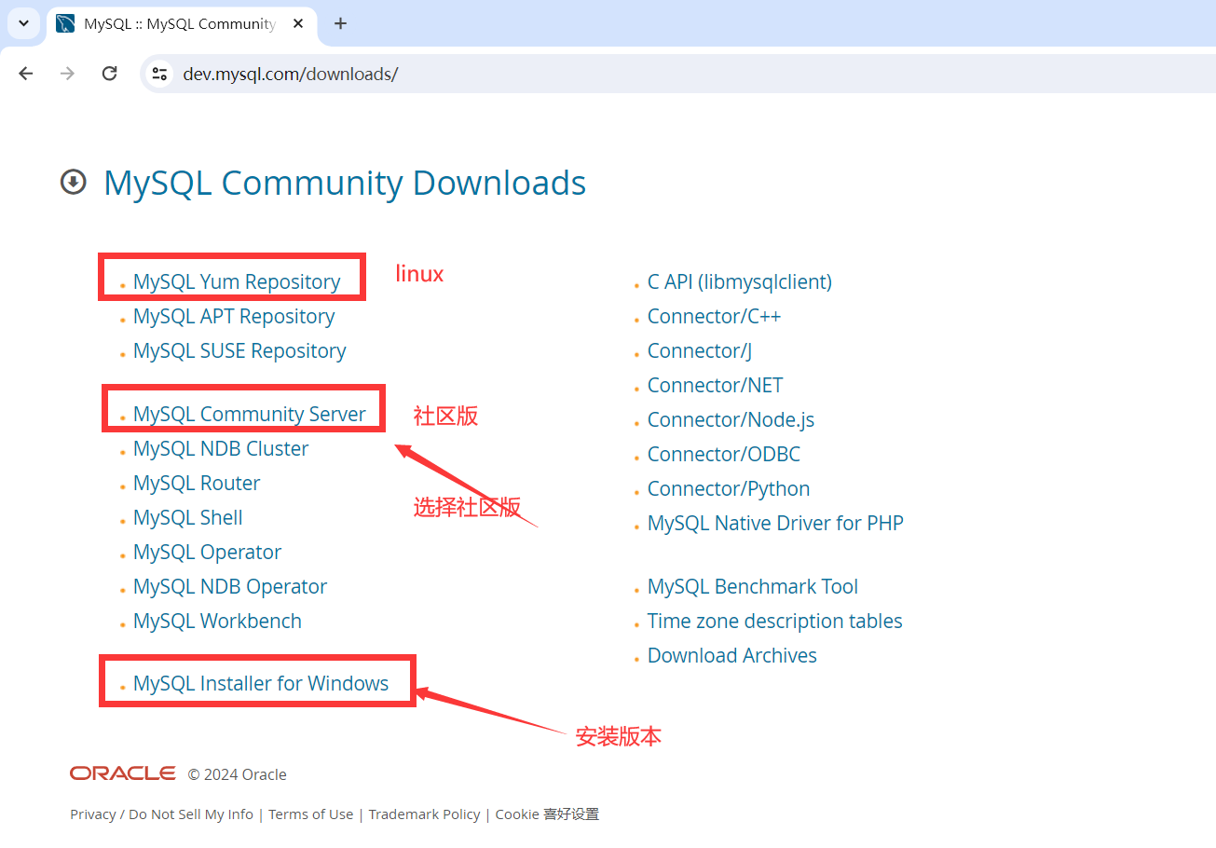Open Terms of Use footer link
The width and height of the screenshot is (1216, 848).
(311, 814)
